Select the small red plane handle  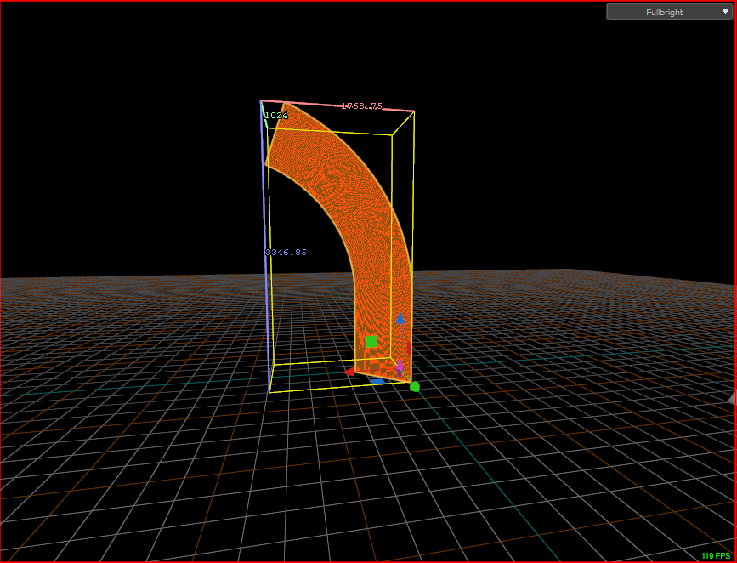coord(409,349)
